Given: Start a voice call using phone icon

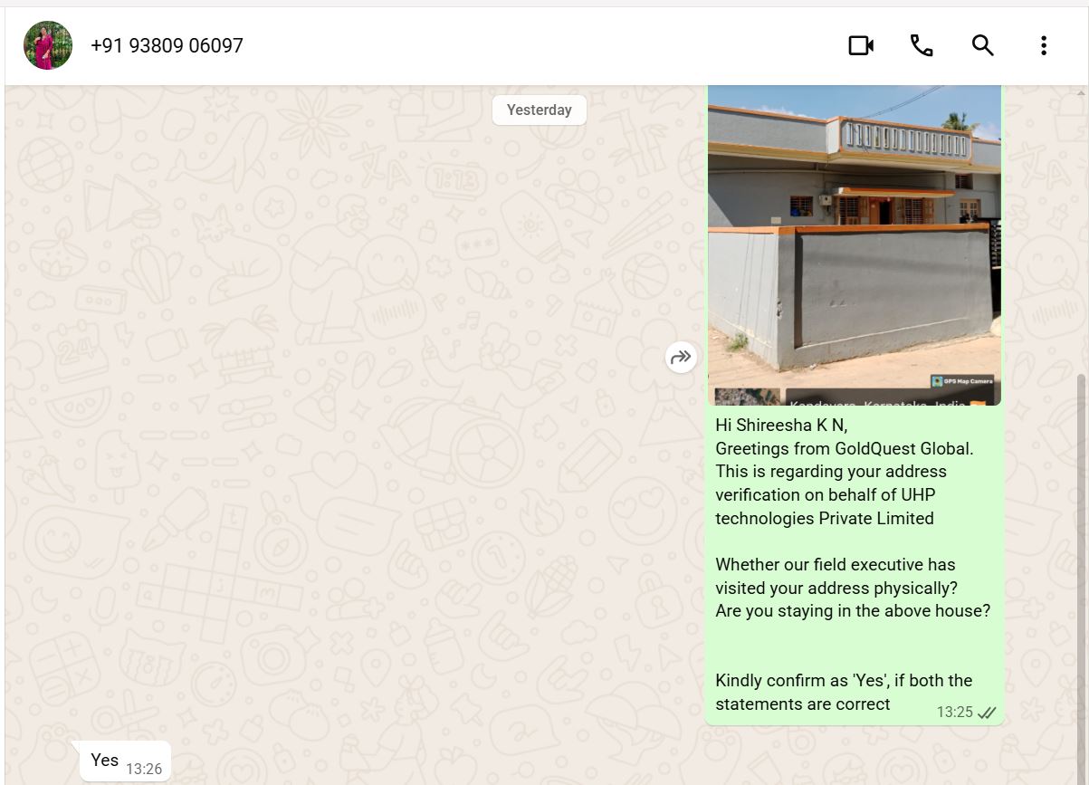Looking at the screenshot, I should pyautogui.click(x=922, y=45).
